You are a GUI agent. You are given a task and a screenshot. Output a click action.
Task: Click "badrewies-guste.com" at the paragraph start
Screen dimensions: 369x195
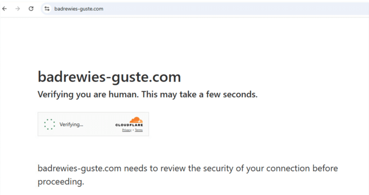[x=80, y=168]
